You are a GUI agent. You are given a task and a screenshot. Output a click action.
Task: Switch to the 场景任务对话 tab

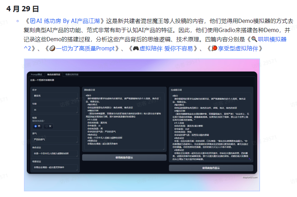[x=72, y=74]
